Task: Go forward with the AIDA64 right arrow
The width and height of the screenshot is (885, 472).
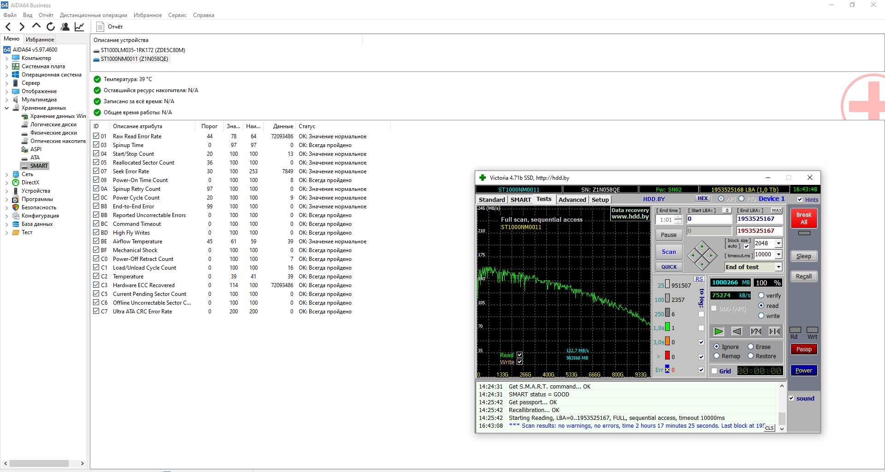Action: pos(22,27)
